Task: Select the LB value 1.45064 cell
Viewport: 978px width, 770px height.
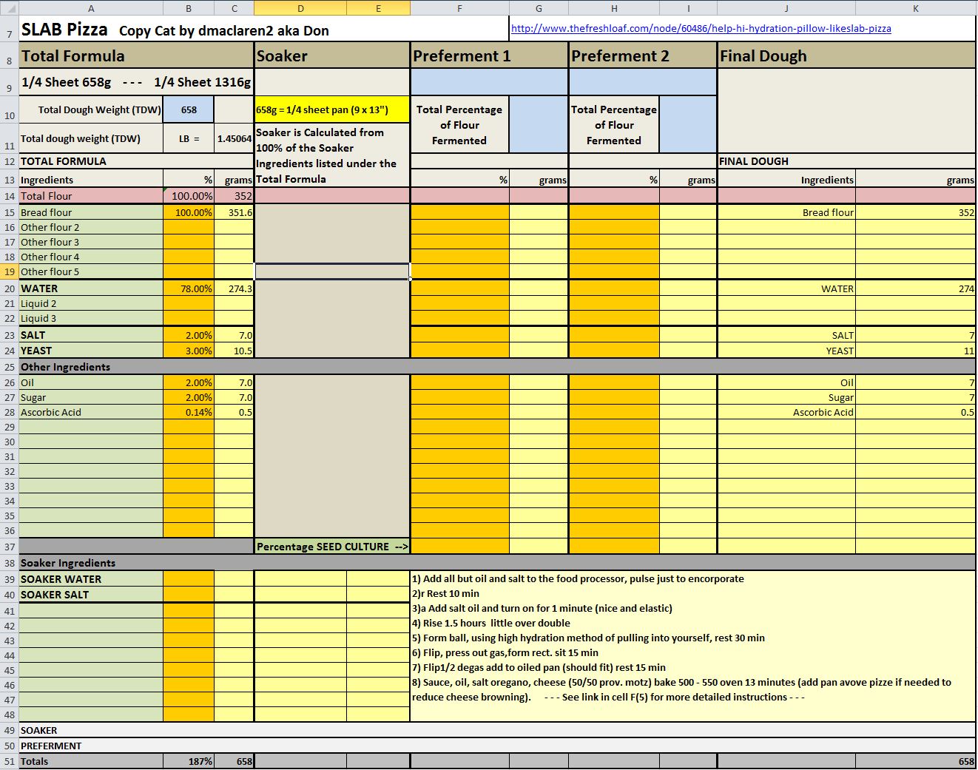Action: (234, 138)
